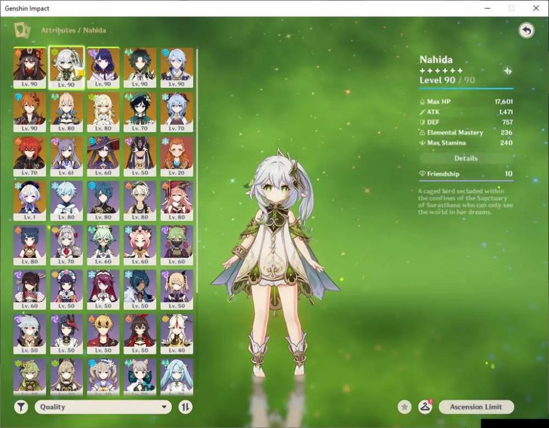Select Kamisato Ayato's character portrait
The image size is (549, 428).
[177, 67]
